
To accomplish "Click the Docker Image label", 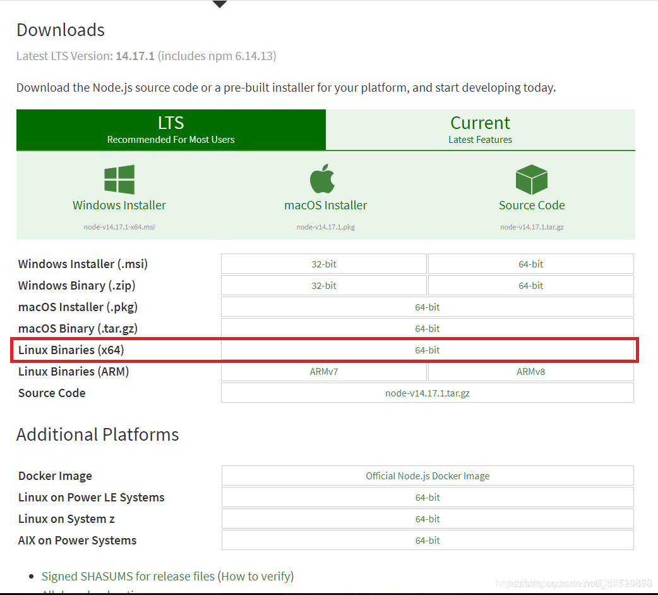I will tap(55, 475).
